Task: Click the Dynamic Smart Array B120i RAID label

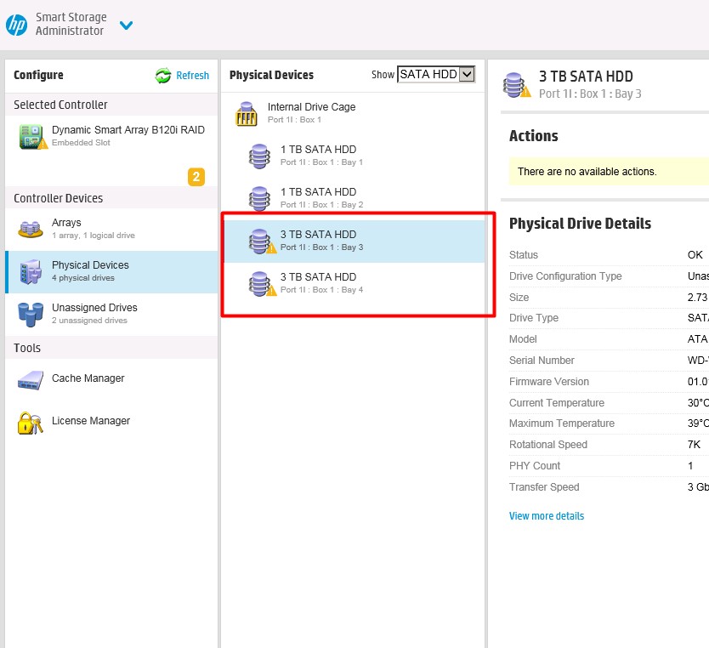Action: point(128,130)
